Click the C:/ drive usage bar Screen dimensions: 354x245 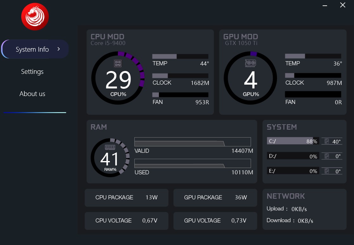(293, 141)
